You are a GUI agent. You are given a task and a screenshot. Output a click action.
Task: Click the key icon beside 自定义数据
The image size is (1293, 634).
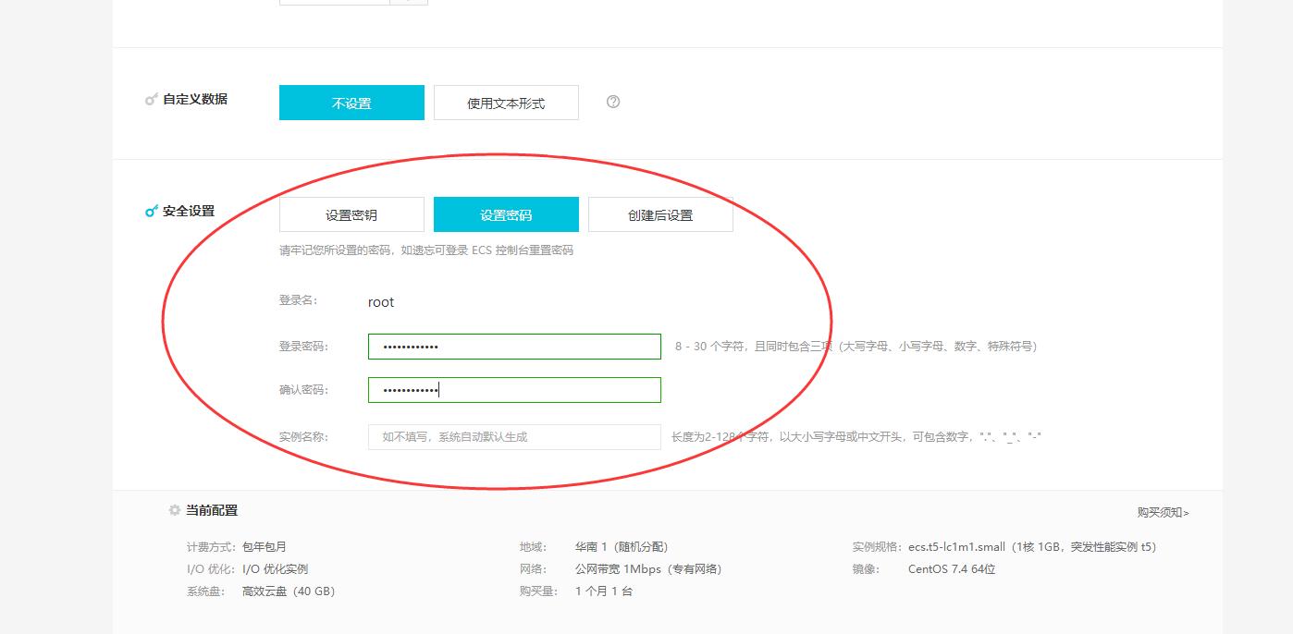(x=152, y=100)
